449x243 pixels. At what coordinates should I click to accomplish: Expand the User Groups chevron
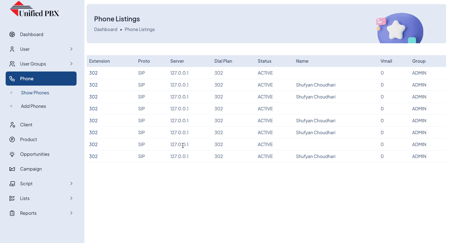click(71, 64)
